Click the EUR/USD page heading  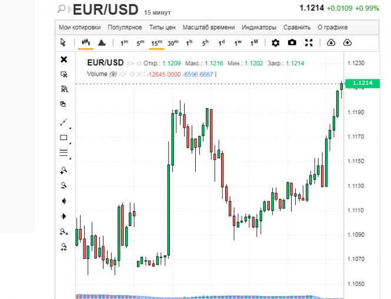[x=105, y=9]
